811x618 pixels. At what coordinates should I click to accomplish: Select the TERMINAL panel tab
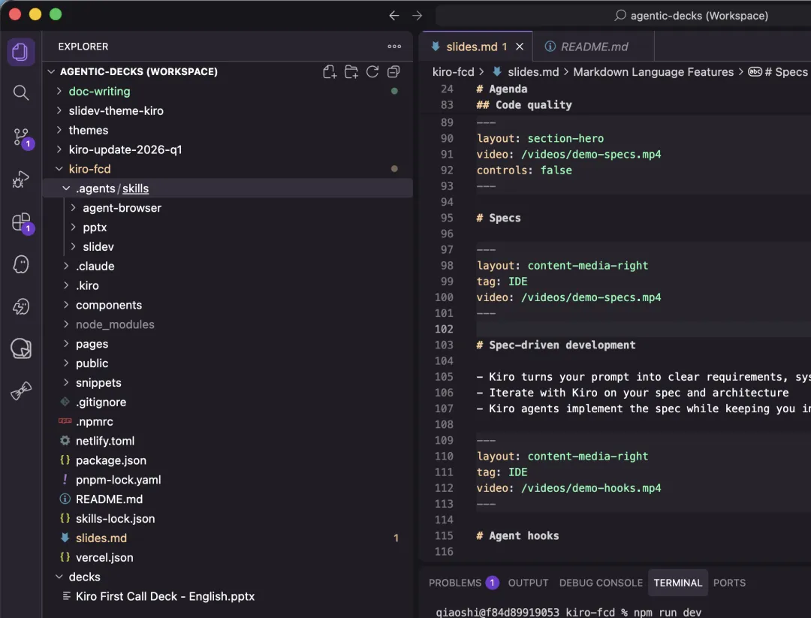(677, 583)
